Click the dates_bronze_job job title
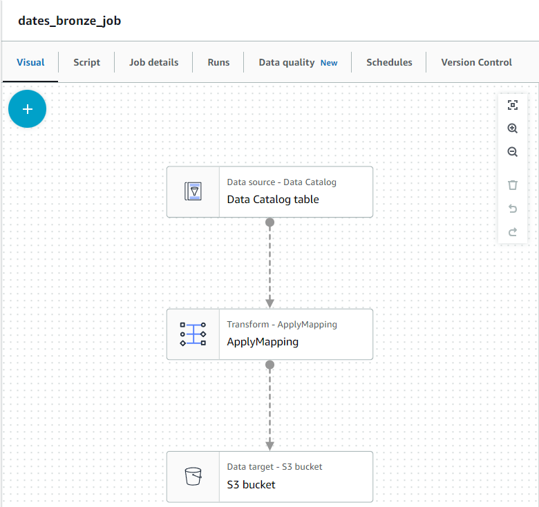The height and width of the screenshot is (507, 539). tap(69, 21)
